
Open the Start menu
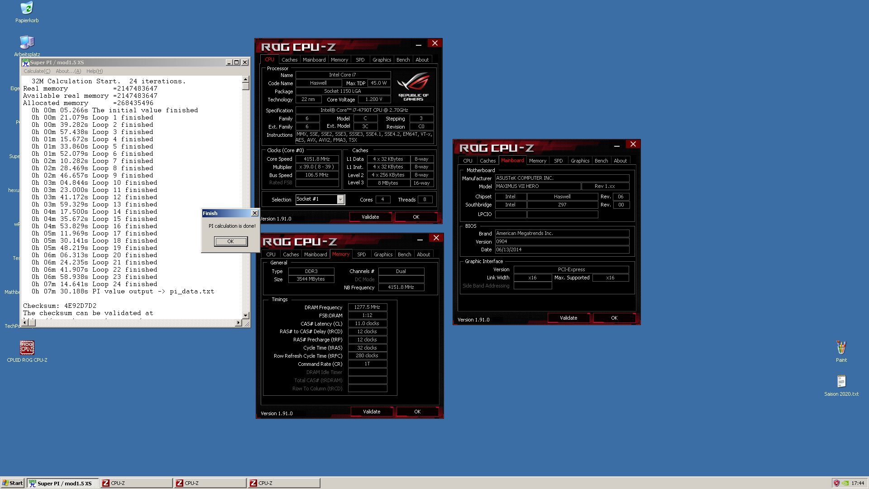click(13, 483)
